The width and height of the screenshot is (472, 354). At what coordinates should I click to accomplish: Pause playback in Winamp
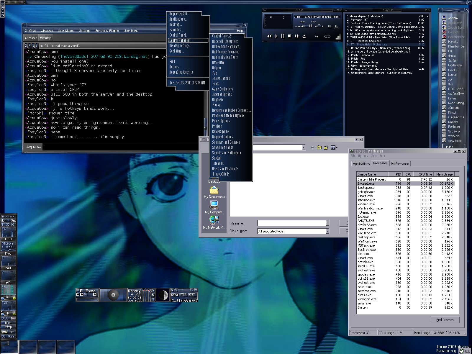pos(283,36)
